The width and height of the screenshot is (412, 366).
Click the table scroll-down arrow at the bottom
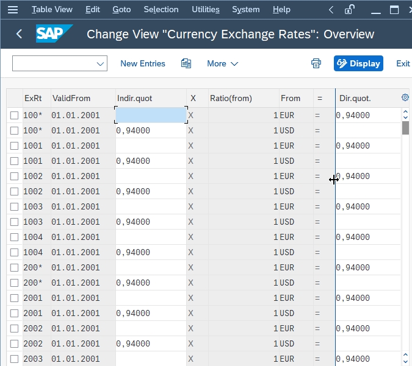coord(405,361)
